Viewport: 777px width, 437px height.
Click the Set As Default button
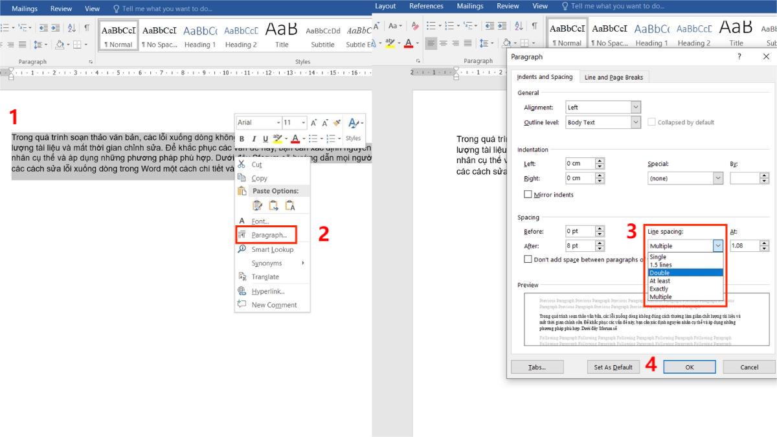click(x=613, y=367)
